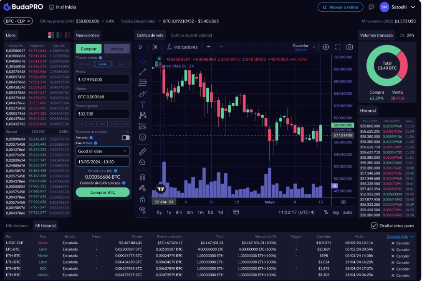
Task: Select the Vender tab
Action: tap(116, 49)
